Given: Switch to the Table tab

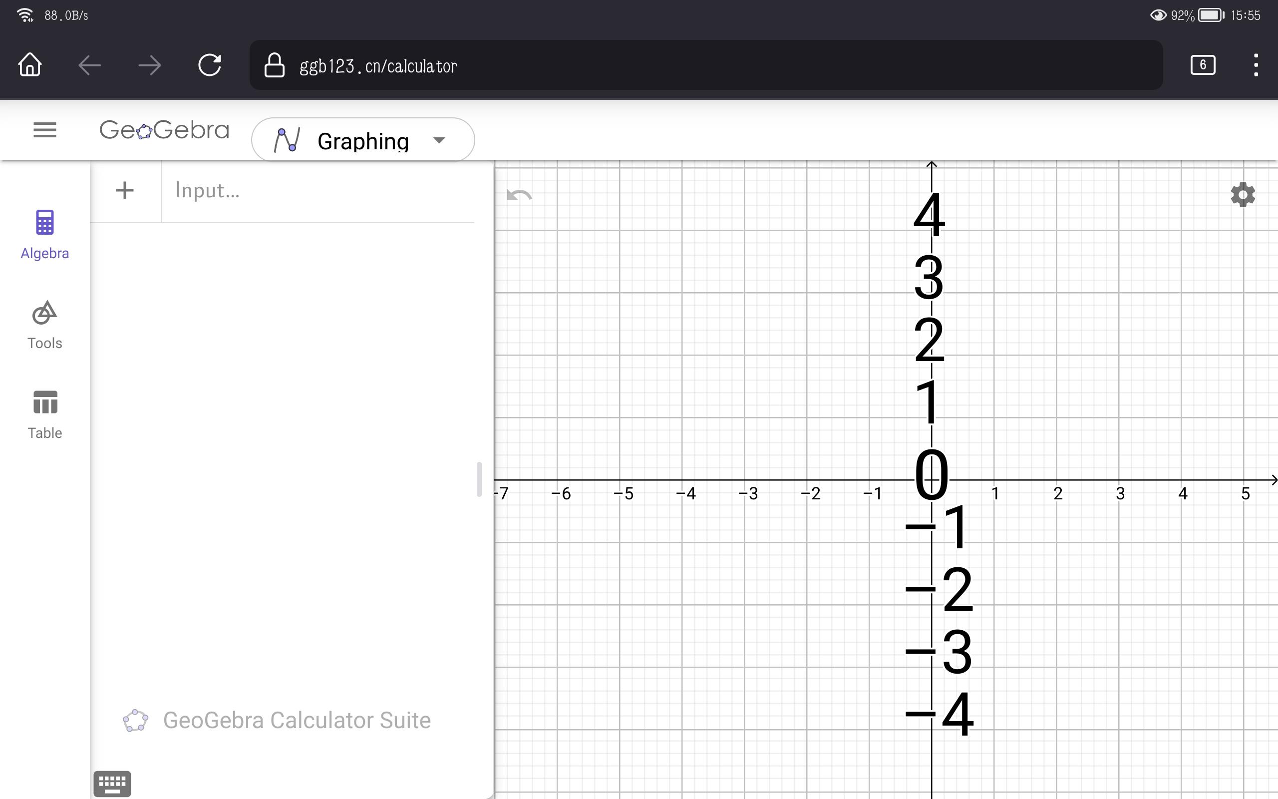Looking at the screenshot, I should tap(45, 414).
